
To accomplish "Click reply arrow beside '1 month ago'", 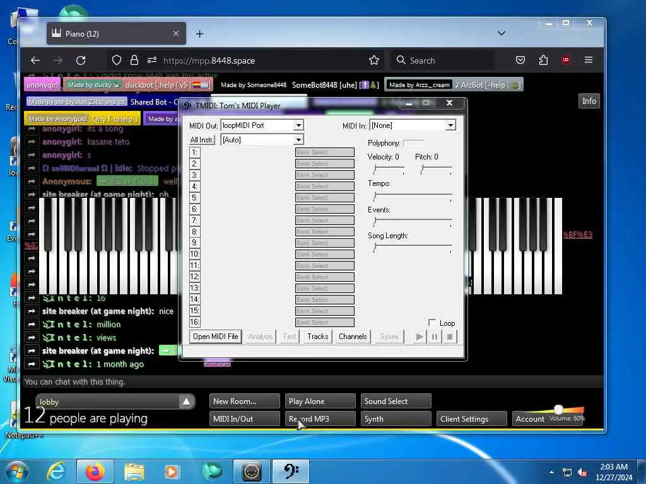I will 32,364.
